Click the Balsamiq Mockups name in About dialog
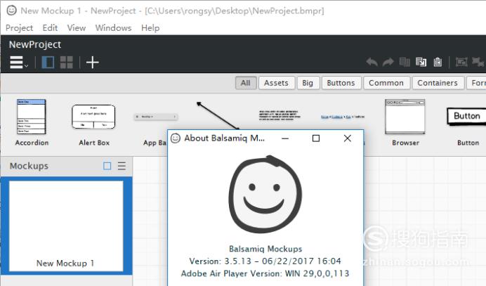This screenshot has width=486, height=286. [x=265, y=249]
